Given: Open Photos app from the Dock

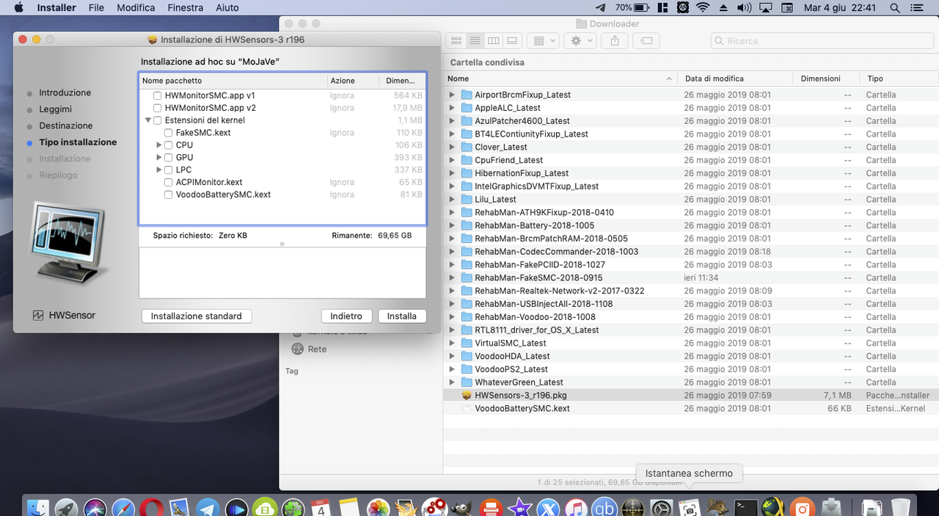Looking at the screenshot, I should pos(378,508).
